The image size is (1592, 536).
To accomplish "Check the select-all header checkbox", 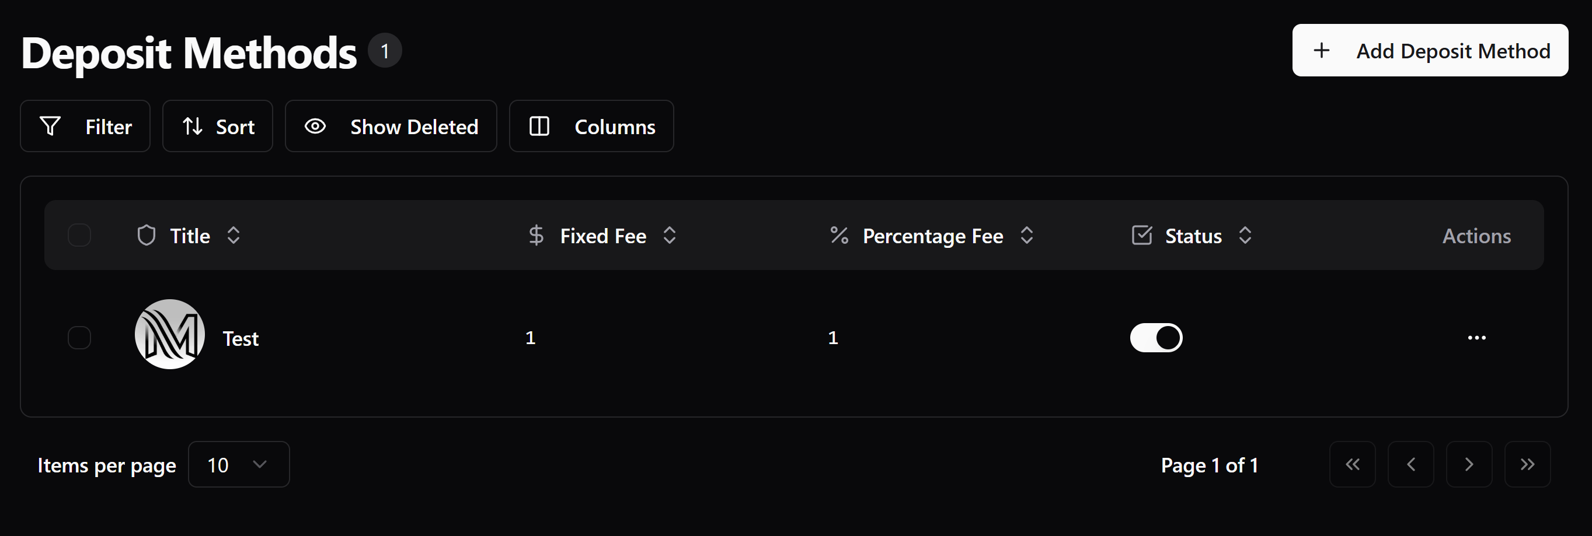I will pyautogui.click(x=79, y=235).
